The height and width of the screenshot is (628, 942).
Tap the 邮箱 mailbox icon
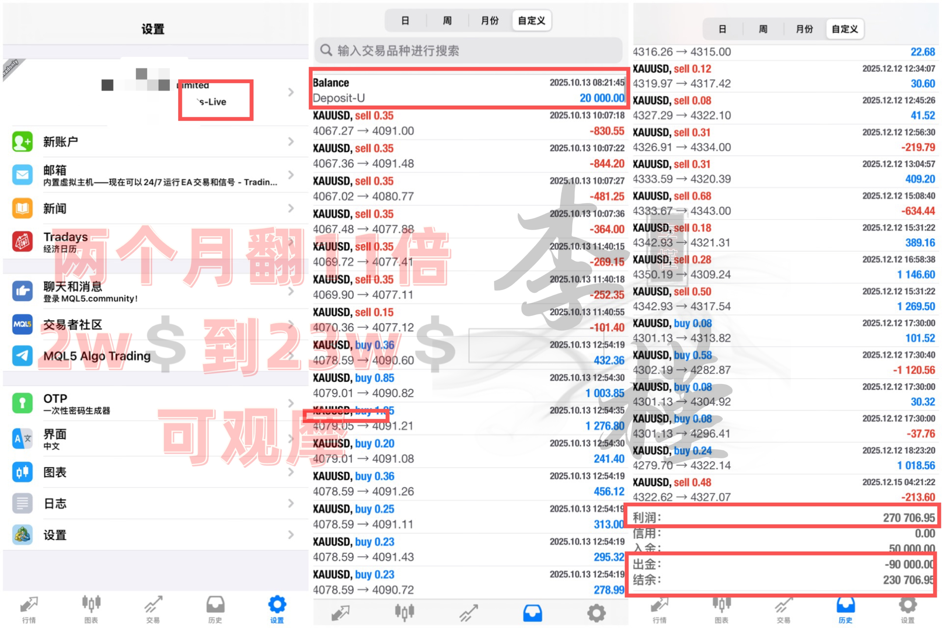23,175
